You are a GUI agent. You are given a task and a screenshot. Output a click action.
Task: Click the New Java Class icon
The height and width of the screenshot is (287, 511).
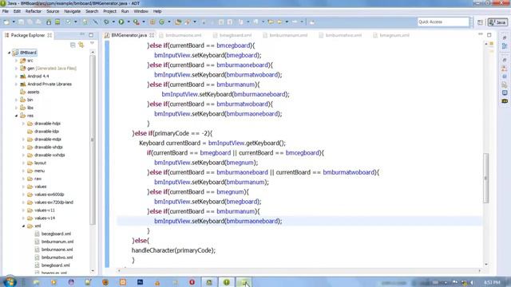161,22
